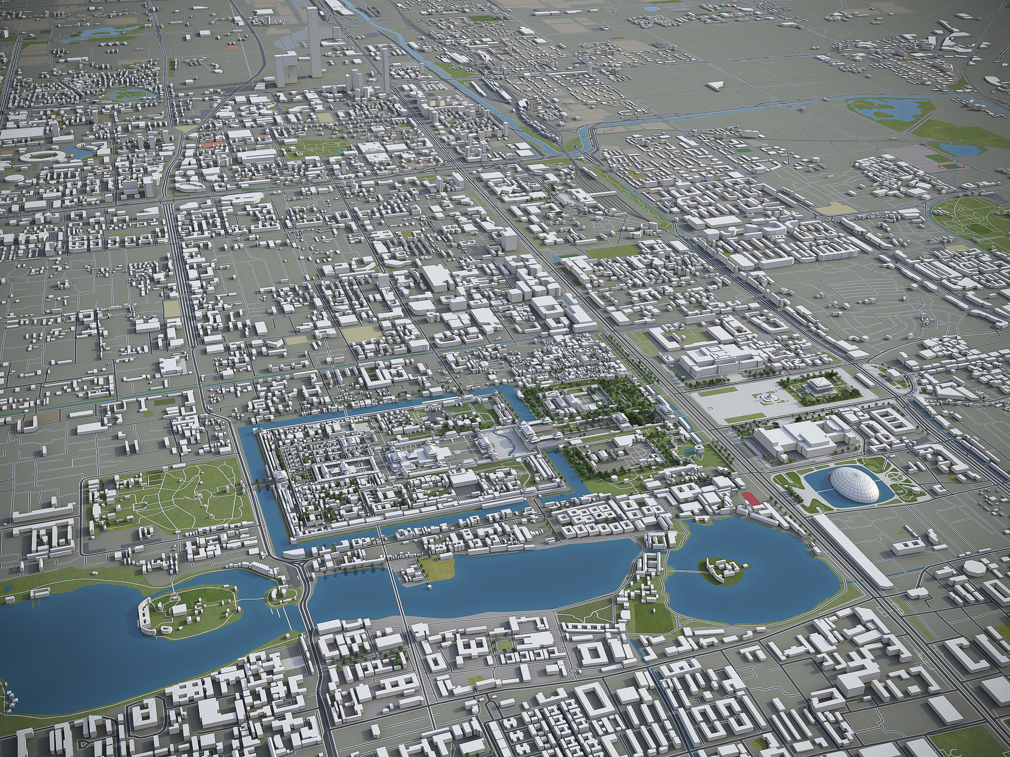The width and height of the screenshot is (1010, 757).
Task: Click the red-roofed building beside the dome
Action: [750, 498]
